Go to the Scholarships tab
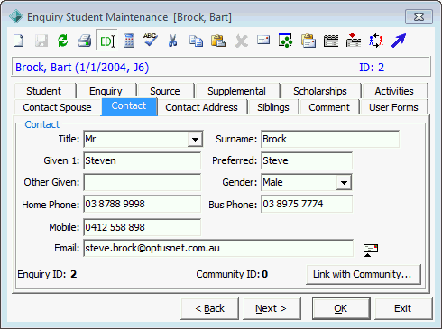Screen dimensions: 442x329 [320, 91]
